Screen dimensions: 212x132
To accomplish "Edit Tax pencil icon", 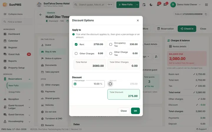I will tap(196, 86).
